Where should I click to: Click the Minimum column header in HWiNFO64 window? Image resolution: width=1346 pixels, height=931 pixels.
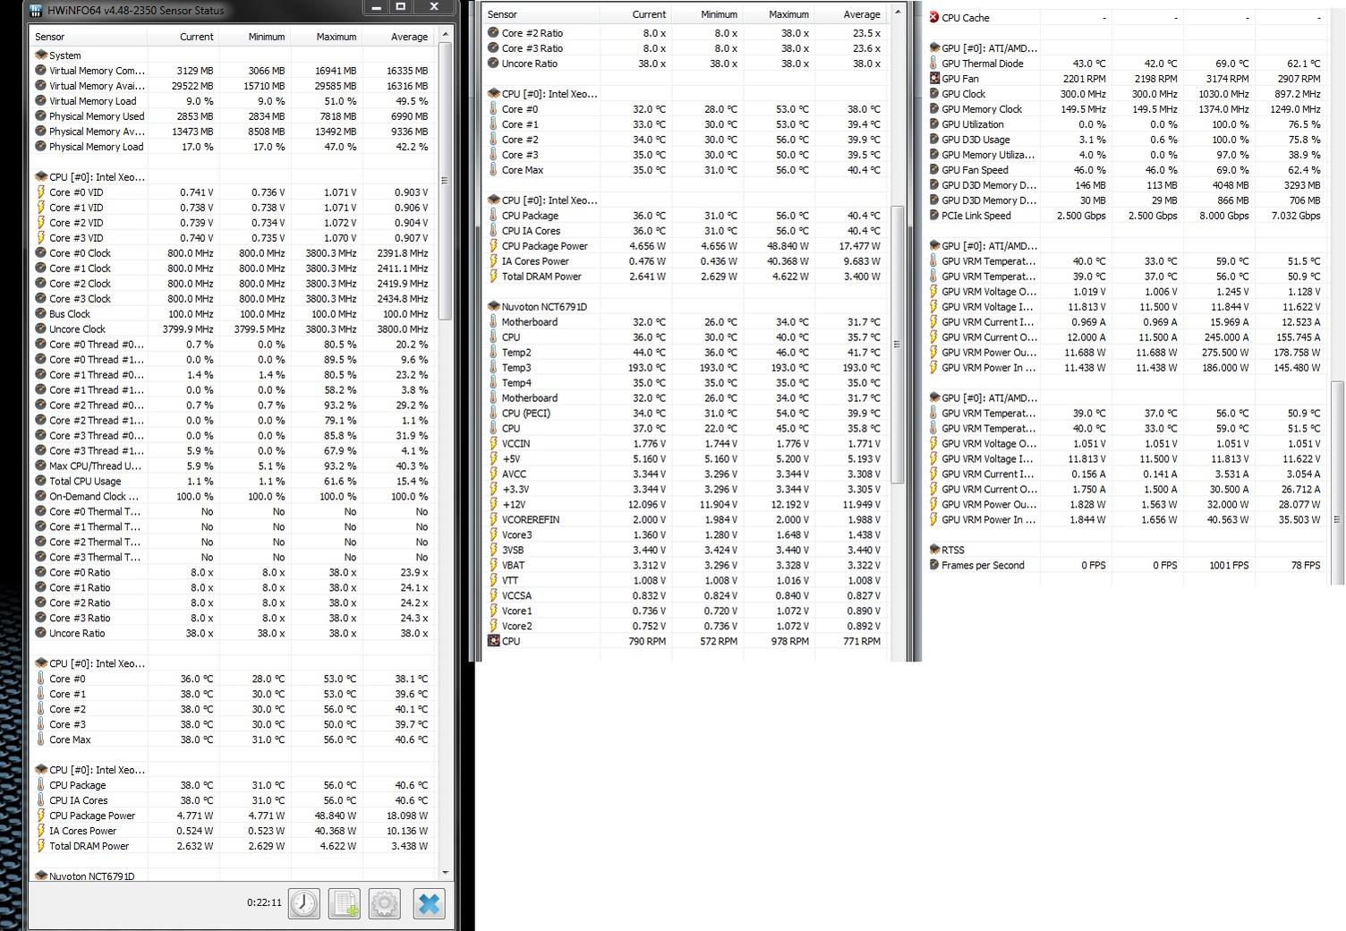(x=254, y=37)
